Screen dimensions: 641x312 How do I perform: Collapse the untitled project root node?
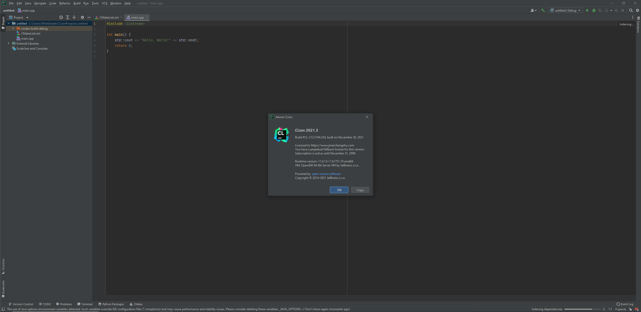coord(9,23)
